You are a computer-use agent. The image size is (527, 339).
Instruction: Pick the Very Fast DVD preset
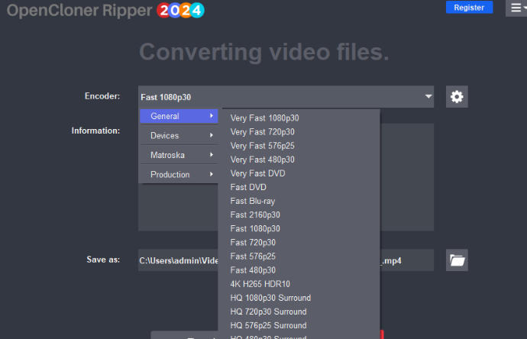pyautogui.click(x=258, y=173)
